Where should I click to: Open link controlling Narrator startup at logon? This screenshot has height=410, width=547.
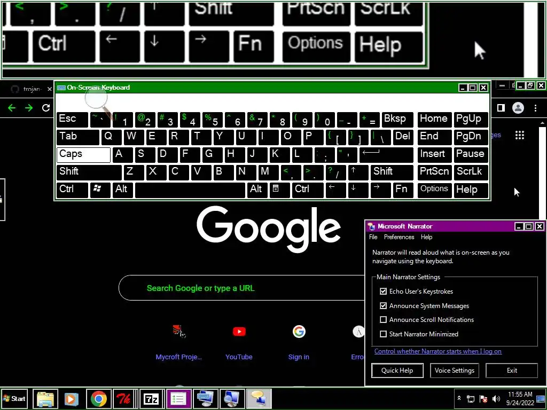click(438, 351)
